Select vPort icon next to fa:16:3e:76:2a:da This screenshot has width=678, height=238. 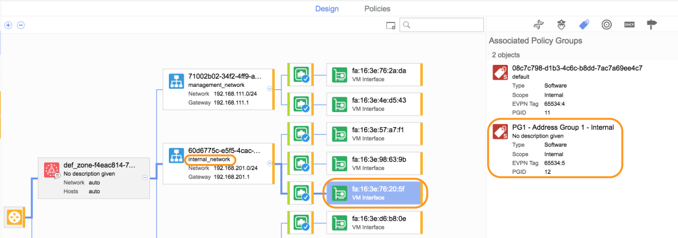click(x=300, y=75)
